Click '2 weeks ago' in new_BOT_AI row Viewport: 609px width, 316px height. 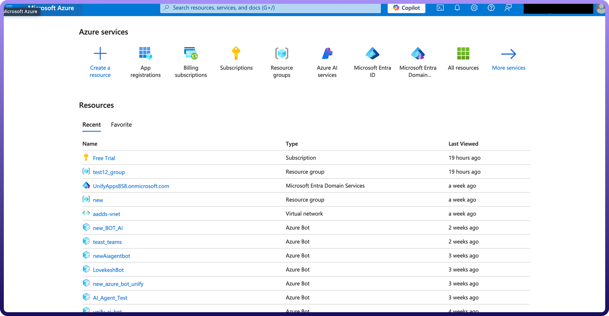[464, 228]
